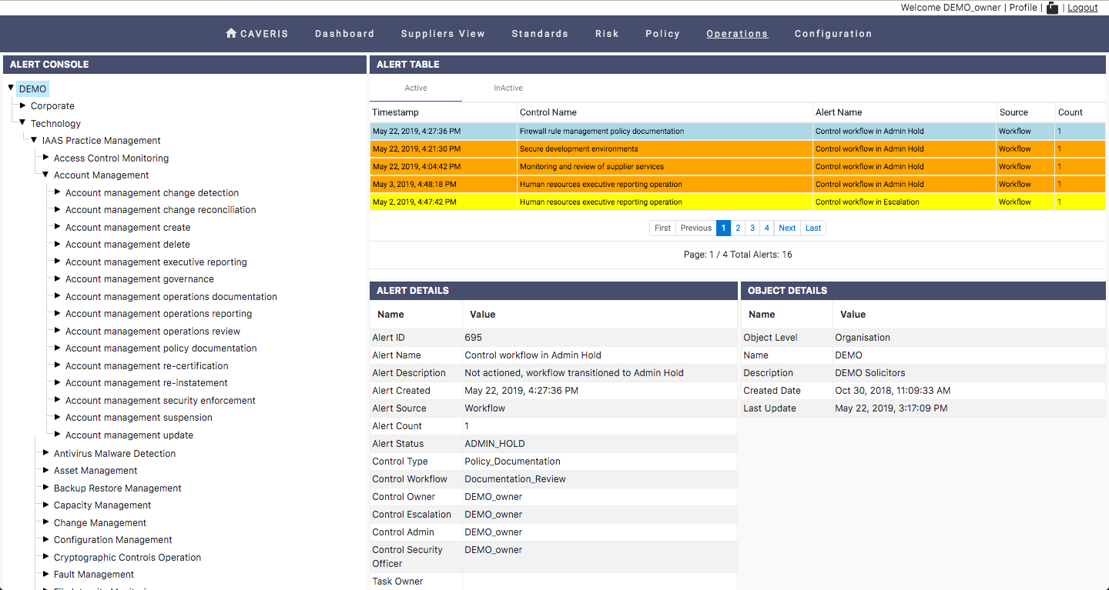This screenshot has height=590, width=1109.
Task: Expand Configuration Management arrow
Action: [x=45, y=539]
